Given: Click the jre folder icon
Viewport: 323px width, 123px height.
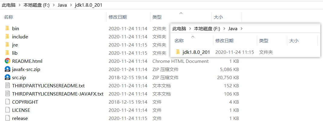Looking at the screenshot, I should [x=8, y=45].
